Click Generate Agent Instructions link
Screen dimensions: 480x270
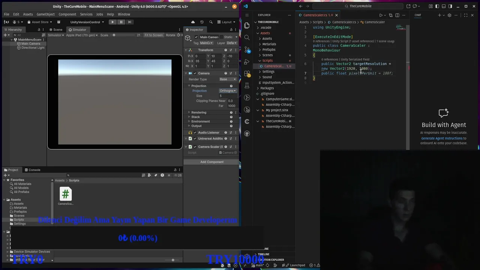coord(442,138)
